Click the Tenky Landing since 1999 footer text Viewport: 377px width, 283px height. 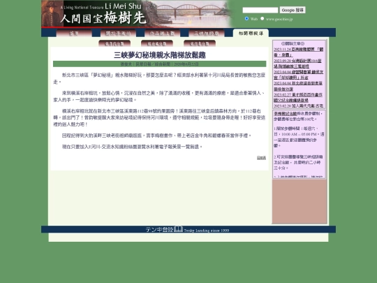tap(207, 231)
